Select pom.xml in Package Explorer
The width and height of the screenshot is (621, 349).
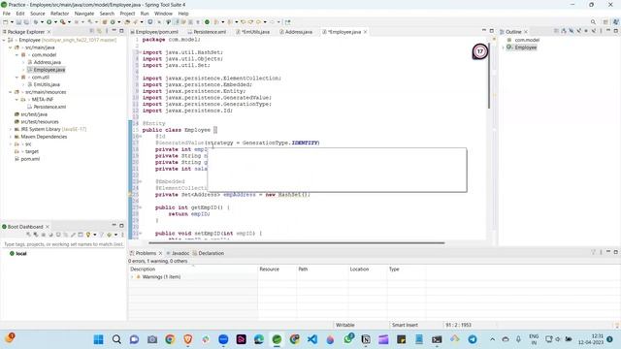click(x=30, y=159)
